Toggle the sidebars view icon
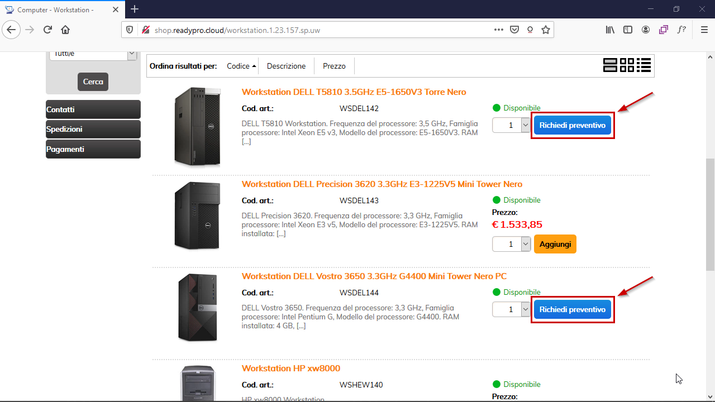This screenshot has height=402, width=715. tap(628, 30)
